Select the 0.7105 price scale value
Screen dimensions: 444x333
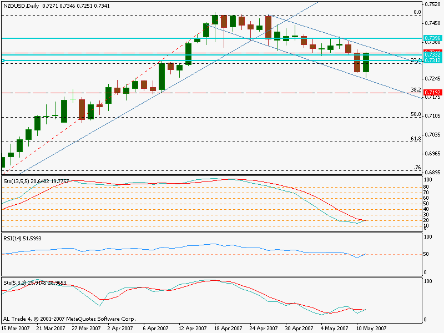pos(432,116)
